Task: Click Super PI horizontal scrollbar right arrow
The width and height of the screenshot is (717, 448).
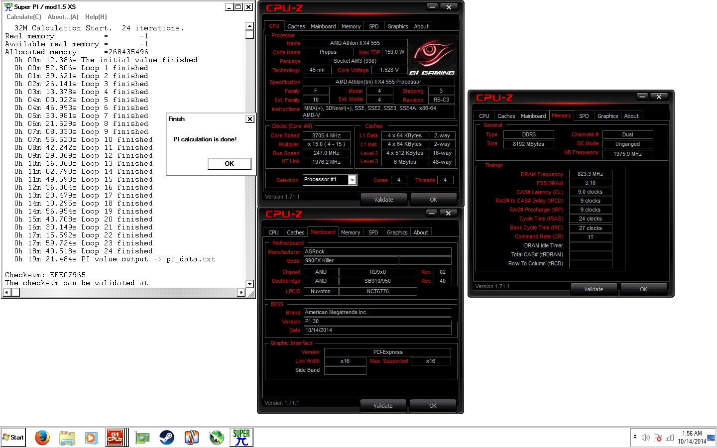Action: coord(241,293)
